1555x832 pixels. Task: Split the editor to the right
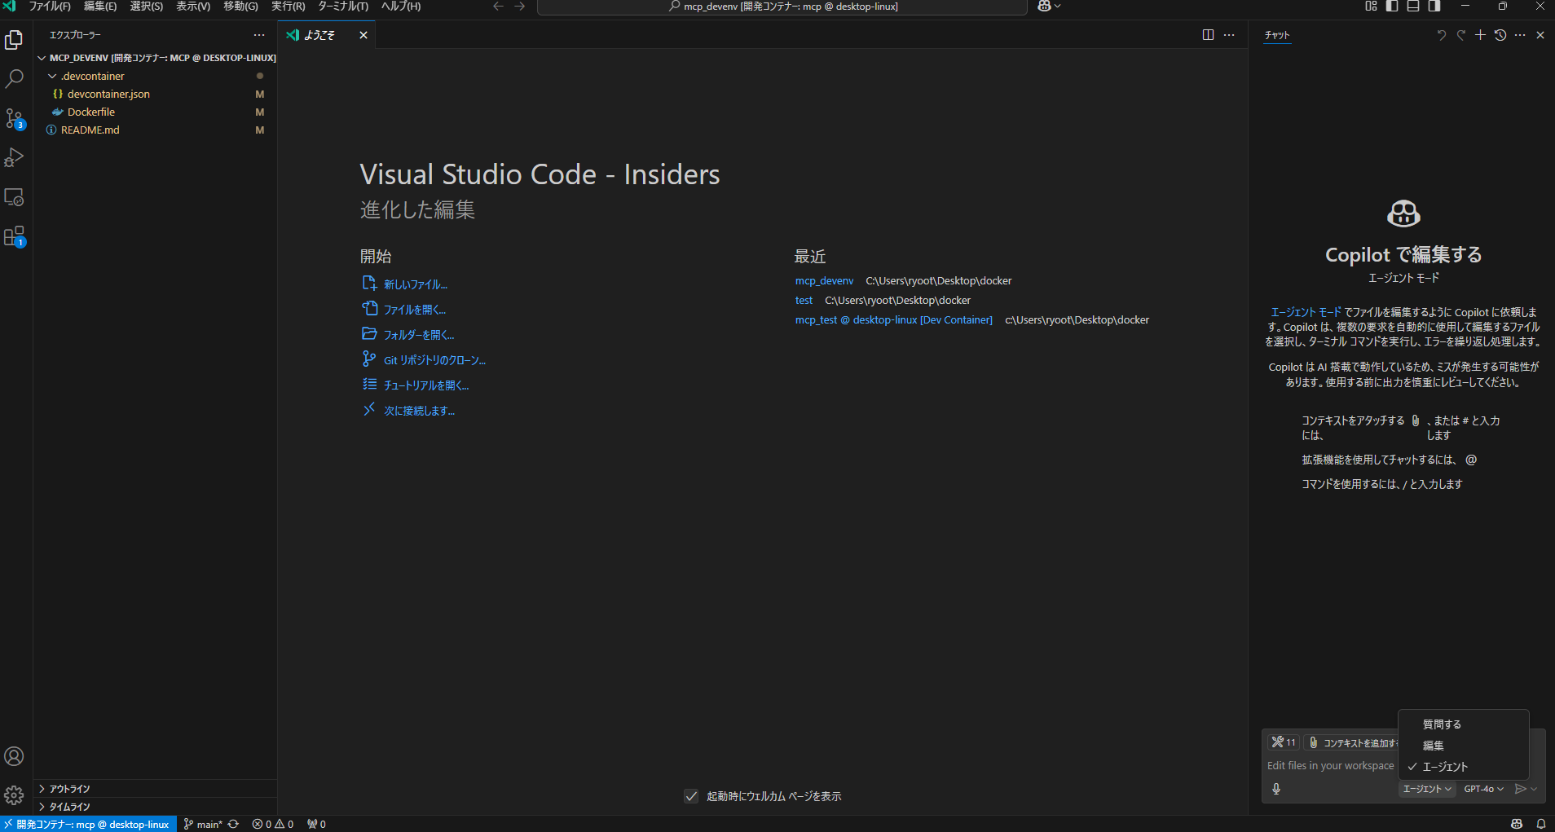[1208, 35]
